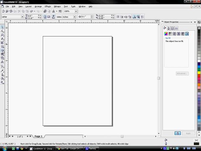Choose Fountain Fill in Object Properties
Screen dimensions: 201x151
coord(170,34)
